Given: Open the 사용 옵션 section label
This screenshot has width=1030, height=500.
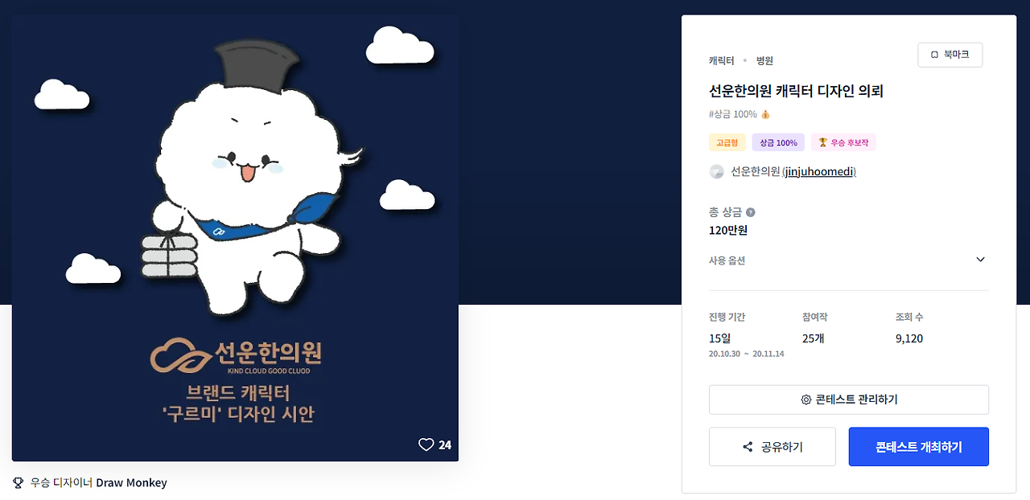Looking at the screenshot, I should pyautogui.click(x=727, y=260).
